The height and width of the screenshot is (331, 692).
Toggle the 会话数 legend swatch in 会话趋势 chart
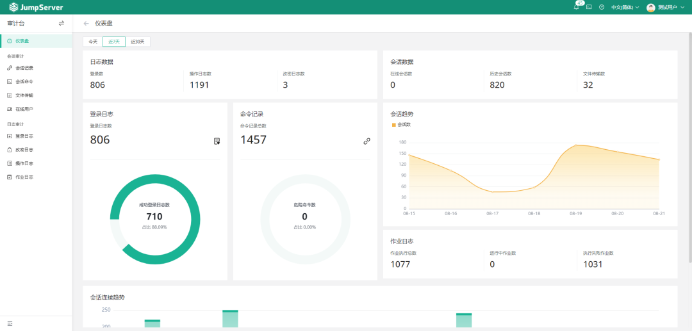coord(394,125)
